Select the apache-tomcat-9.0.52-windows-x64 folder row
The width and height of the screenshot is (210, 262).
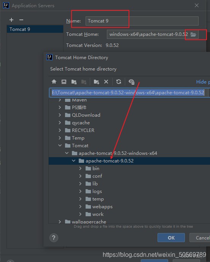point(129,153)
